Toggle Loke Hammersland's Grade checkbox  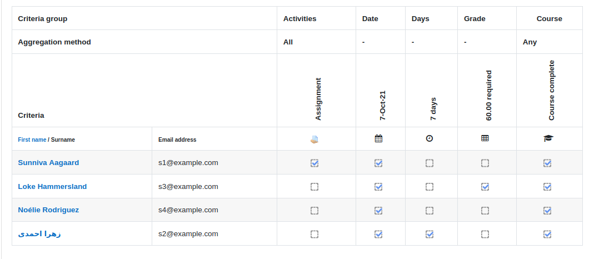coord(485,187)
